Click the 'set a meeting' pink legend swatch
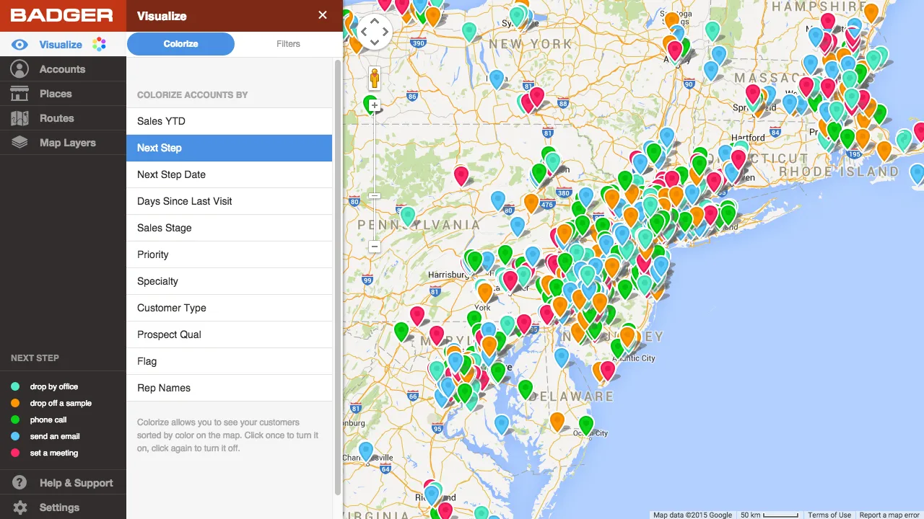The height and width of the screenshot is (519, 924). point(15,453)
